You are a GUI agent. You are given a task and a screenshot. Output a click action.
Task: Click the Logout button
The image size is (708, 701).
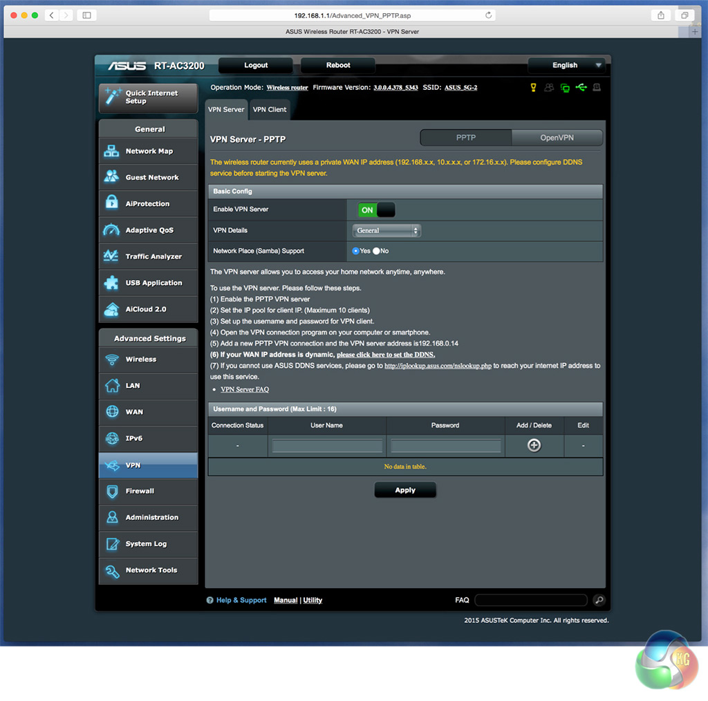click(256, 66)
